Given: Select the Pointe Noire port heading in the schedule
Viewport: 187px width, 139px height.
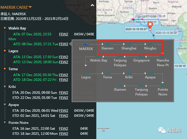Looking at the screenshot, I should coord(19,123).
